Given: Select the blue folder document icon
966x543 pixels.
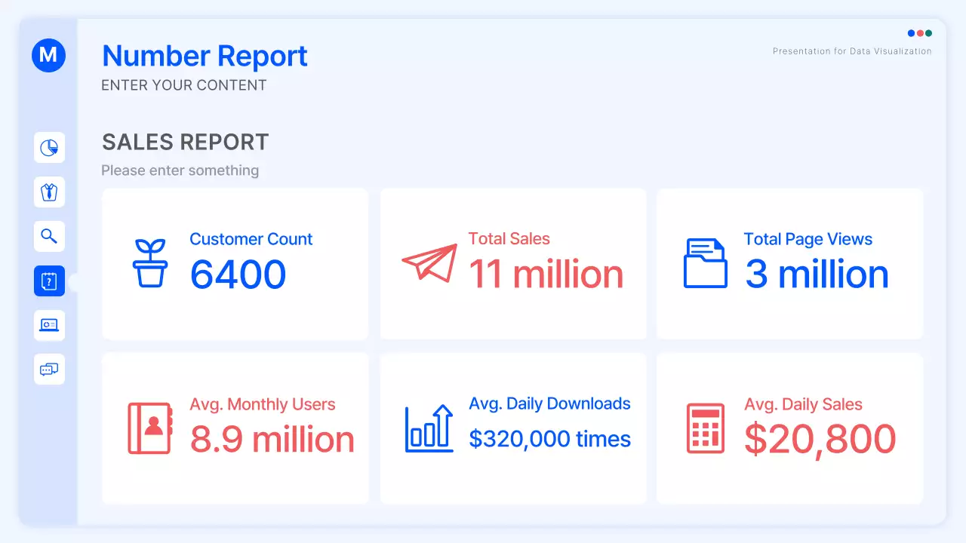Looking at the screenshot, I should tap(706, 263).
